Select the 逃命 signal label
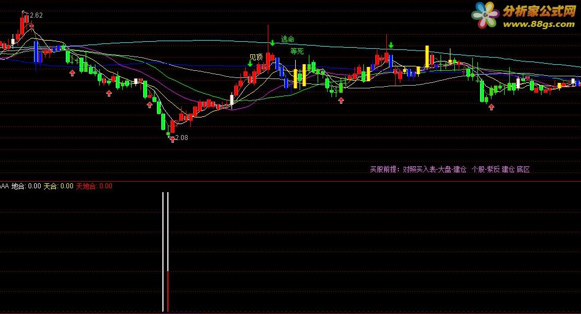The height and width of the screenshot is (314, 581). (x=287, y=39)
